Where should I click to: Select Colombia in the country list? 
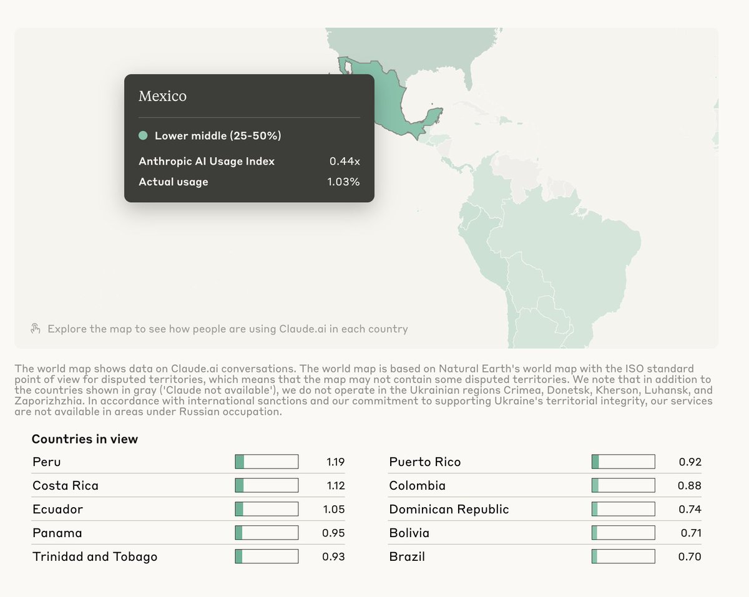tap(545, 485)
